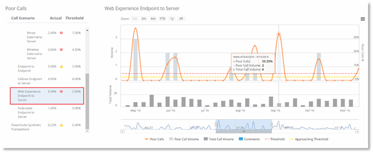Image resolution: width=373 pixels, height=153 pixels.
Task: Click navigator left scroll arrow
Action: [122, 131]
